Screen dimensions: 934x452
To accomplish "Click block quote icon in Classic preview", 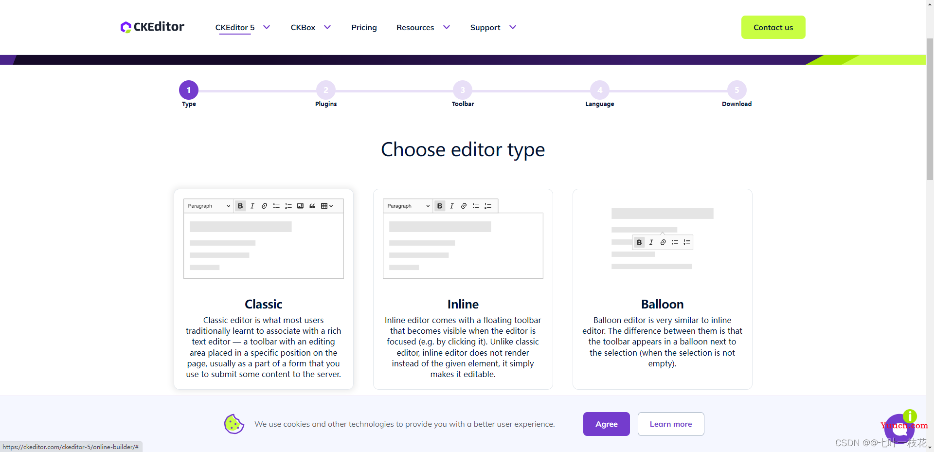I will pyautogui.click(x=312, y=206).
